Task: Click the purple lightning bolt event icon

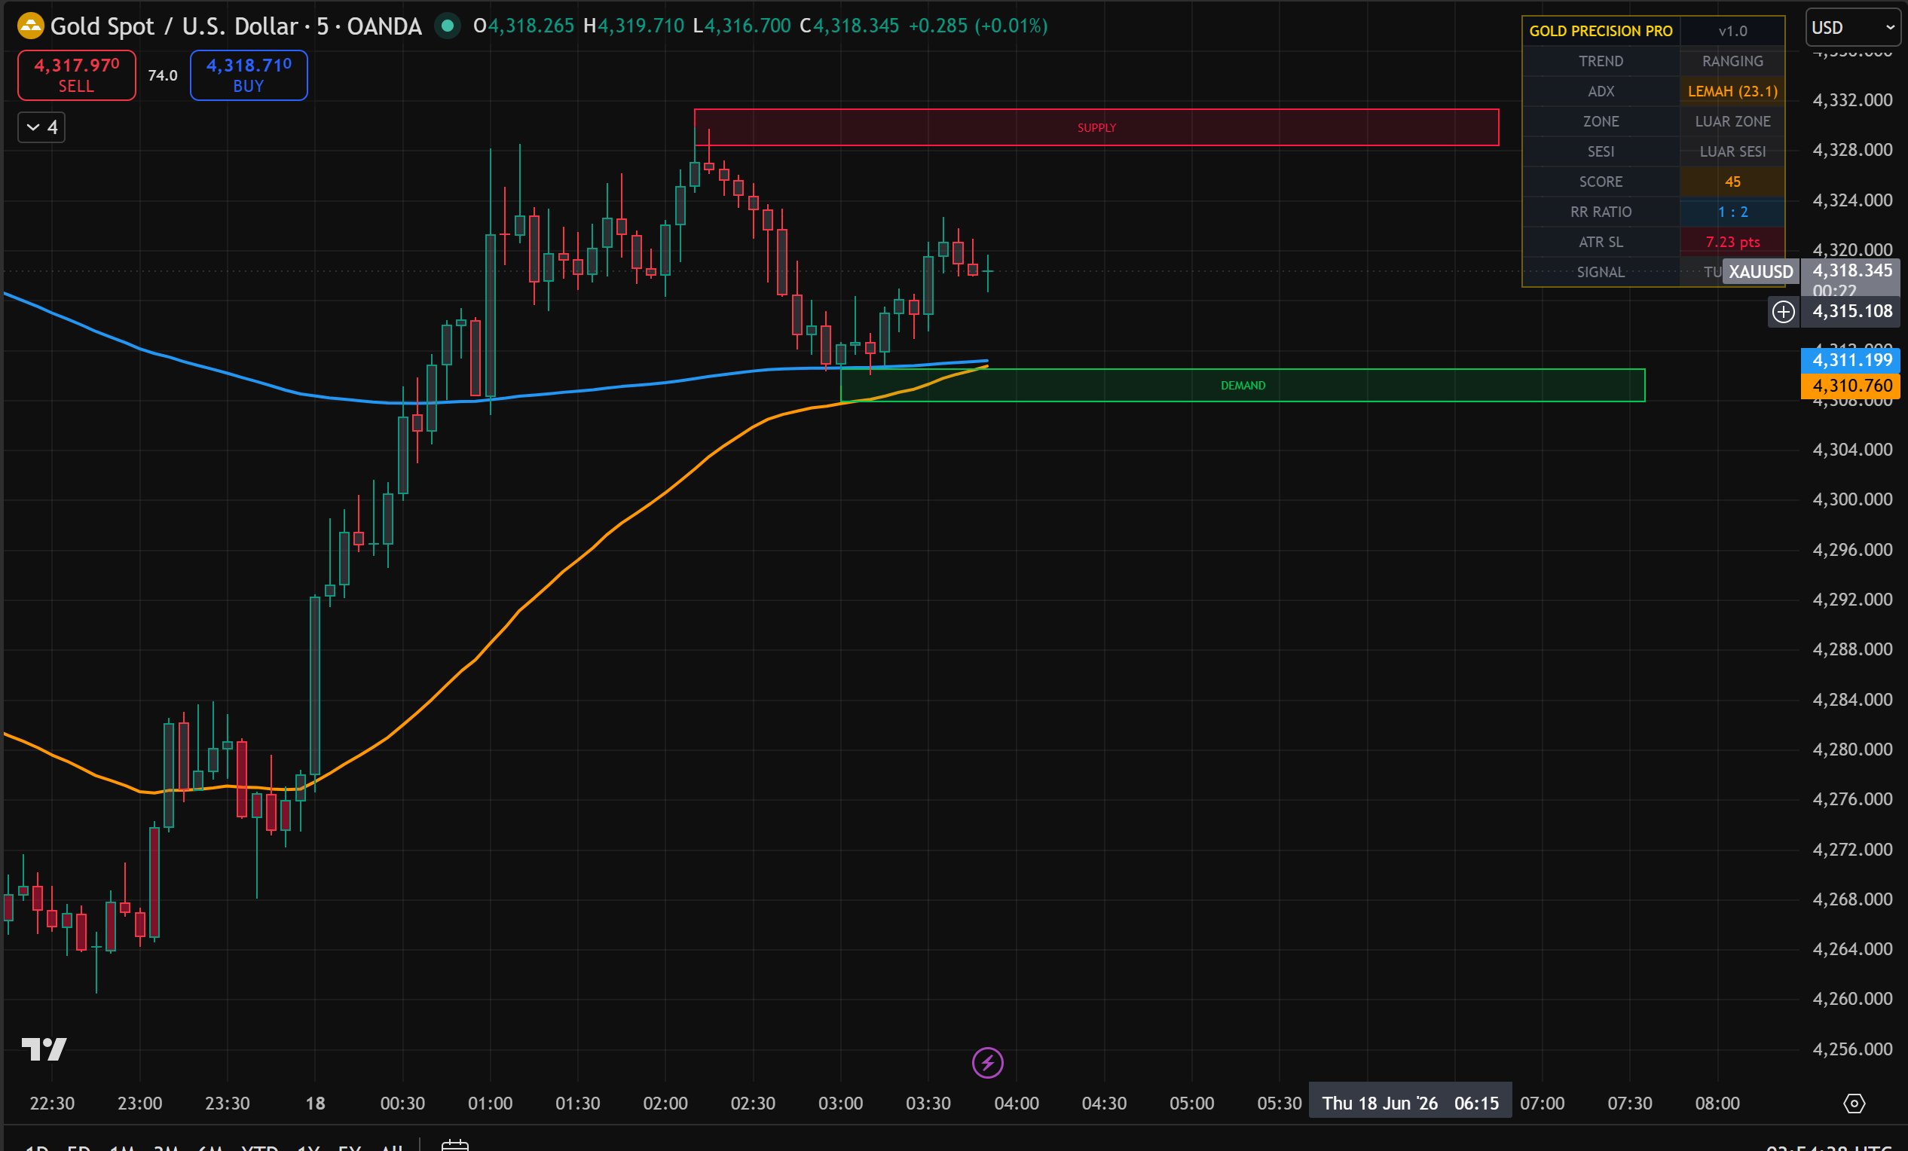Action: click(x=987, y=1063)
